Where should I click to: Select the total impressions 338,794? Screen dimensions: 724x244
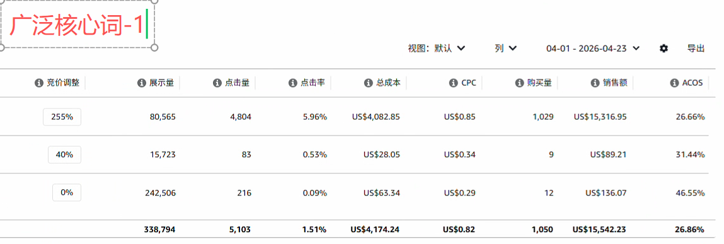click(x=160, y=229)
